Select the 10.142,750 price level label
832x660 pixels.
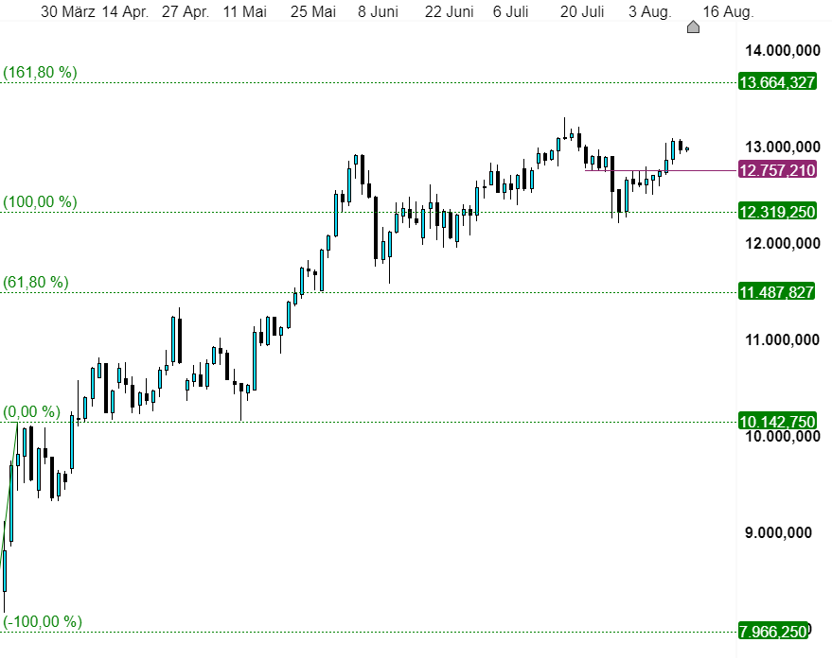tap(777, 422)
